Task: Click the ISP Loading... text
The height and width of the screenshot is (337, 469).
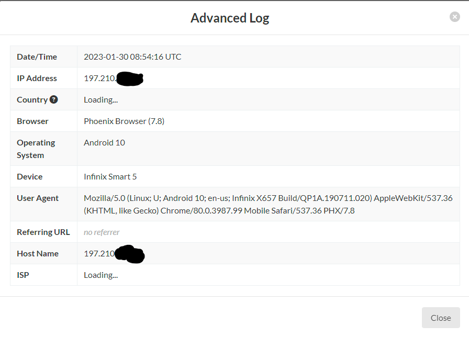Action: point(101,275)
